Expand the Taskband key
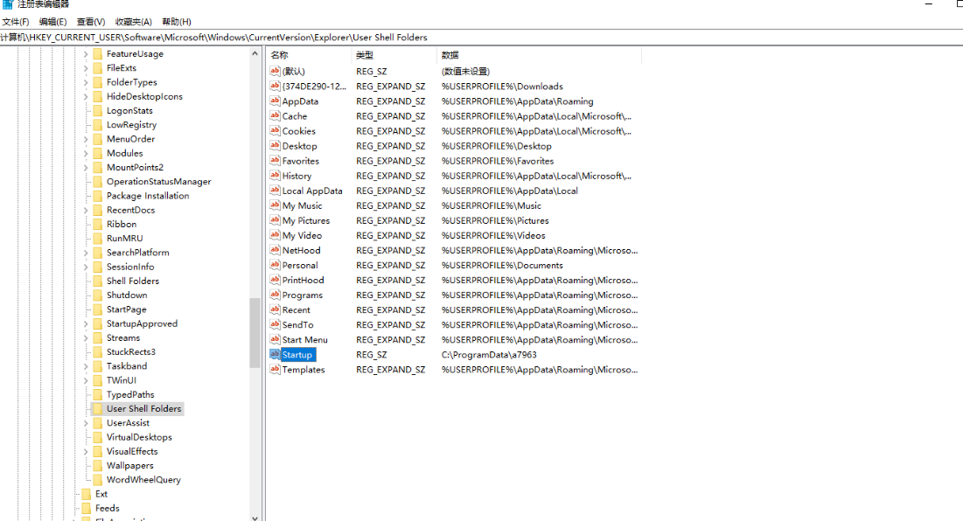The image size is (963, 521). (x=86, y=365)
